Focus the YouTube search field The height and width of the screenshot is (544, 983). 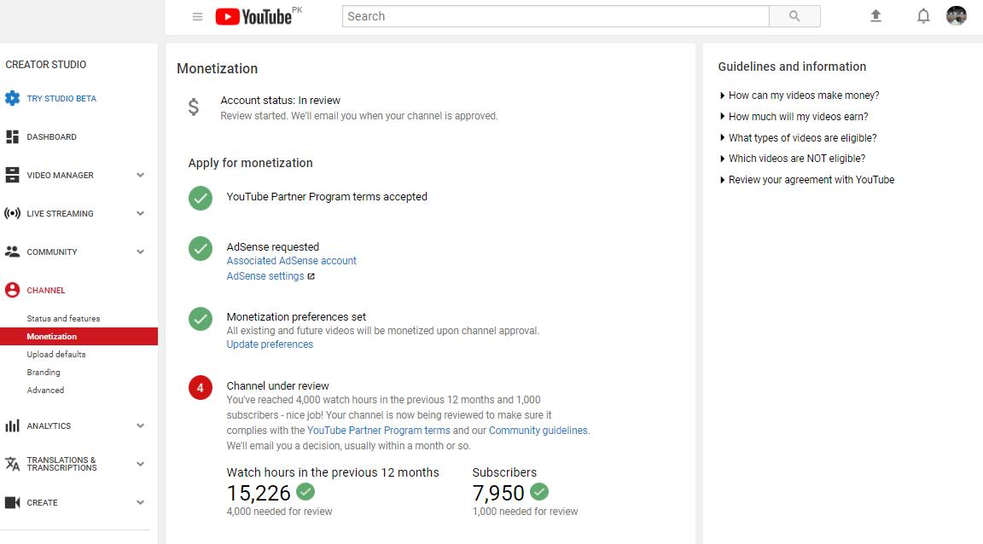tap(555, 16)
